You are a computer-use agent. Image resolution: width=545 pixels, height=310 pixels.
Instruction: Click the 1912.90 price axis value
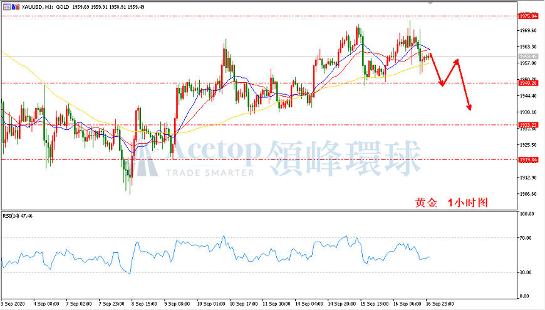(528, 178)
